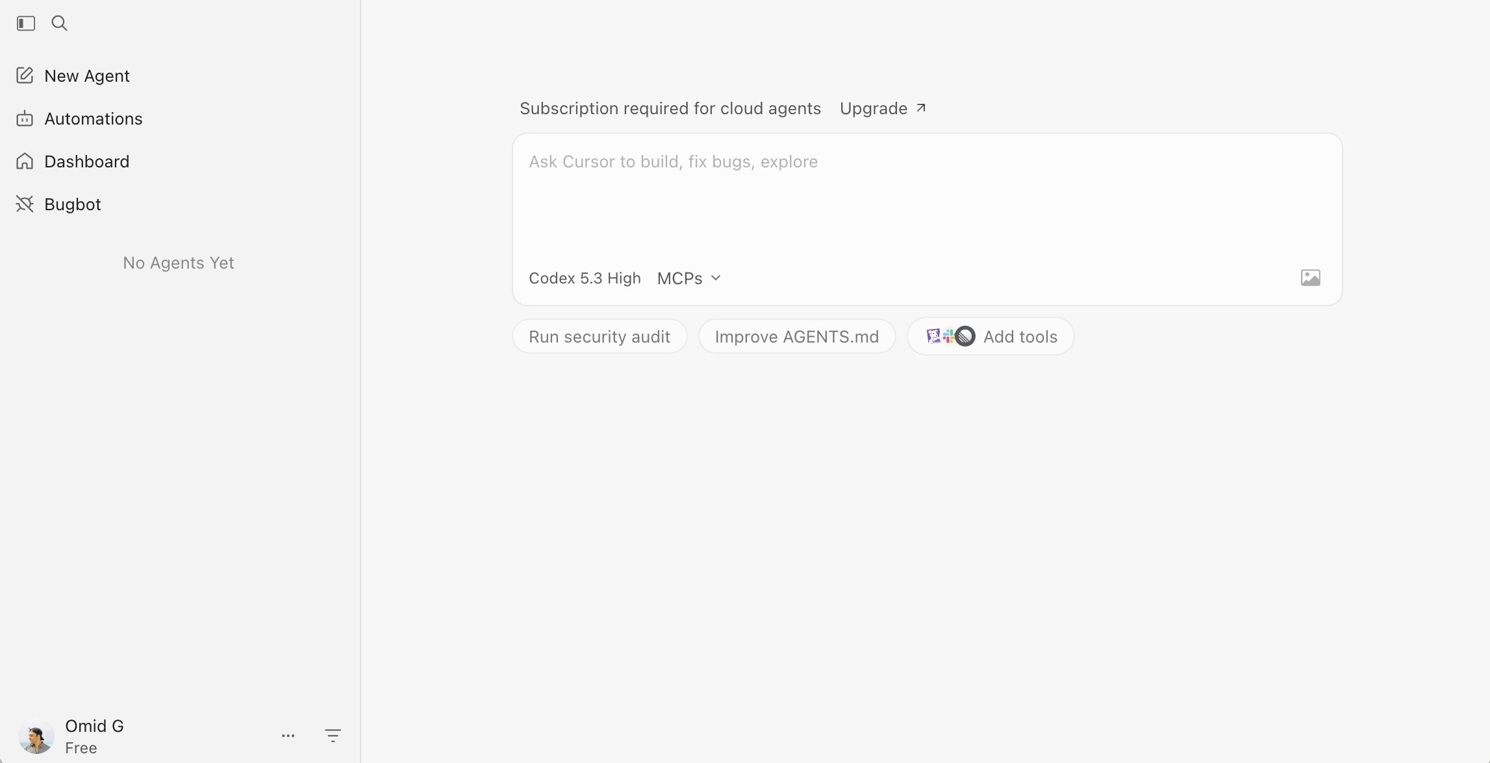Viewport: 1490px width, 763px height.
Task: Click the Automations briefcase icon
Action: [x=25, y=118]
